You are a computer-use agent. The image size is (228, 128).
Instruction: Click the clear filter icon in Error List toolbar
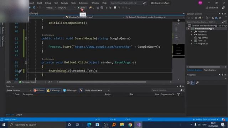(x=81, y=90)
